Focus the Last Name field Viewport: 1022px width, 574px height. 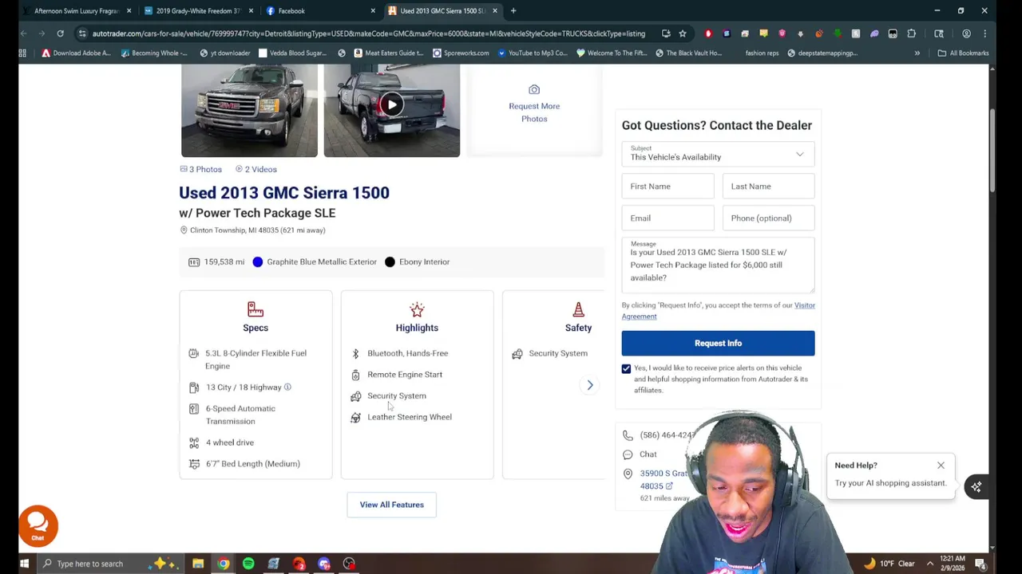pos(768,187)
